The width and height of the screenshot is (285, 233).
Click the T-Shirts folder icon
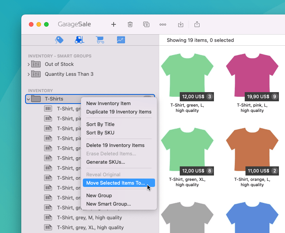click(36, 99)
